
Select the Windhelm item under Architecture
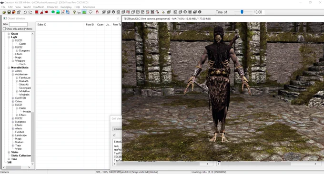24,95
